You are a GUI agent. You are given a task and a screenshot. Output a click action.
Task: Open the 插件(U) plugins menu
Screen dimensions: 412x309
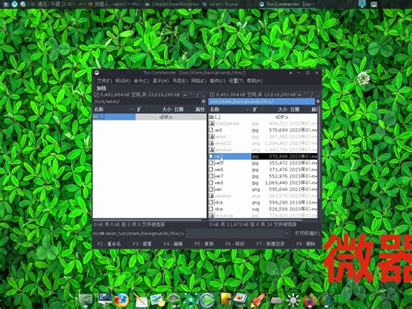coord(217,81)
